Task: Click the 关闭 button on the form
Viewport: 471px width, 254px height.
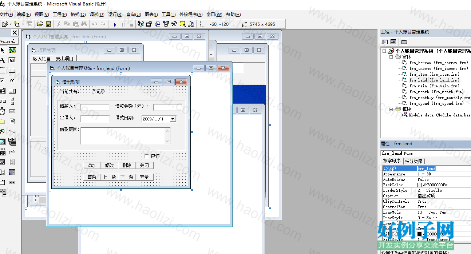Action: (145, 165)
